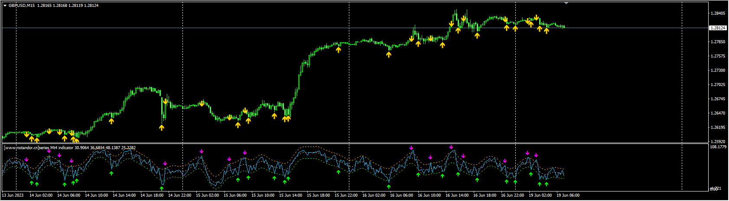Click the 16 Jun 10:00 time label
This screenshot has width=729, height=201.
pos(430,195)
